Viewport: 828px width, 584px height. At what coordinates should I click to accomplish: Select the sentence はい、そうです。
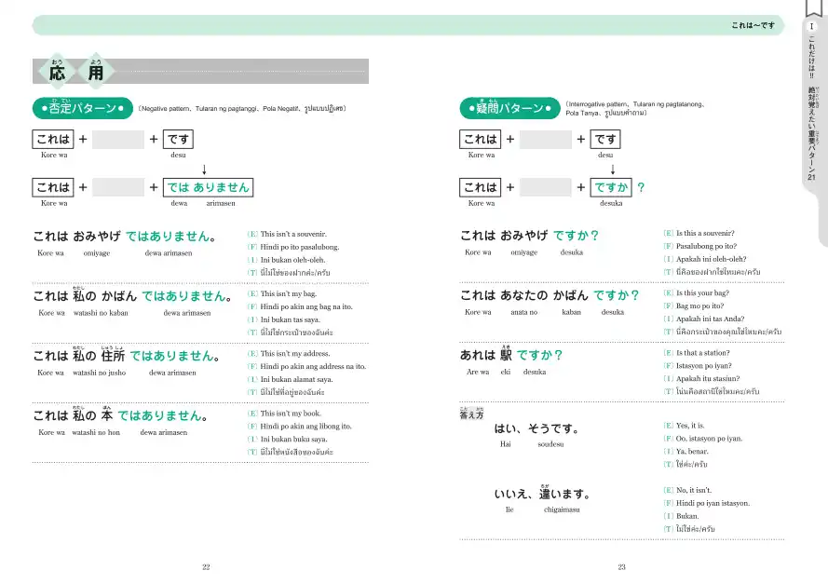(x=537, y=429)
